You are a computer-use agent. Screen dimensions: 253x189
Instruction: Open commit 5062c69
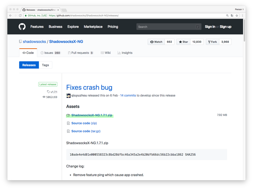[x=52, y=97]
